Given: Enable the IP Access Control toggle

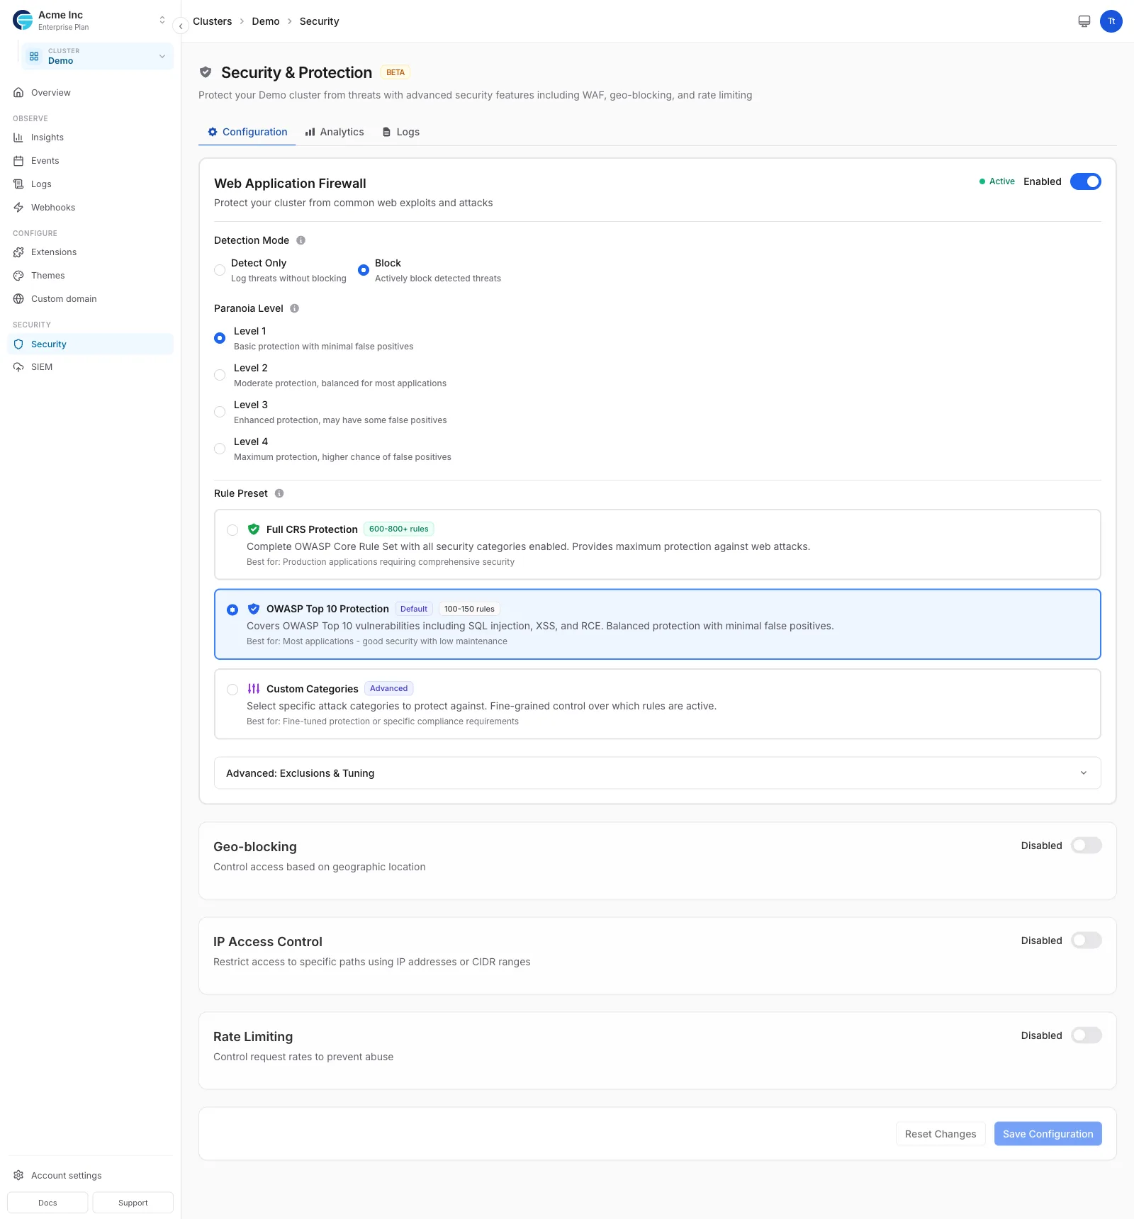Looking at the screenshot, I should (x=1086, y=940).
